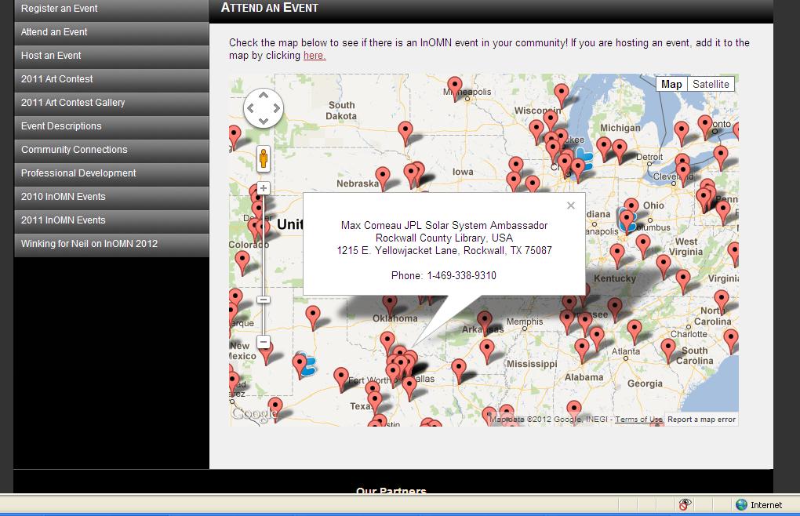Switch map to Satellite view
This screenshot has height=516, width=800.
[x=711, y=84]
